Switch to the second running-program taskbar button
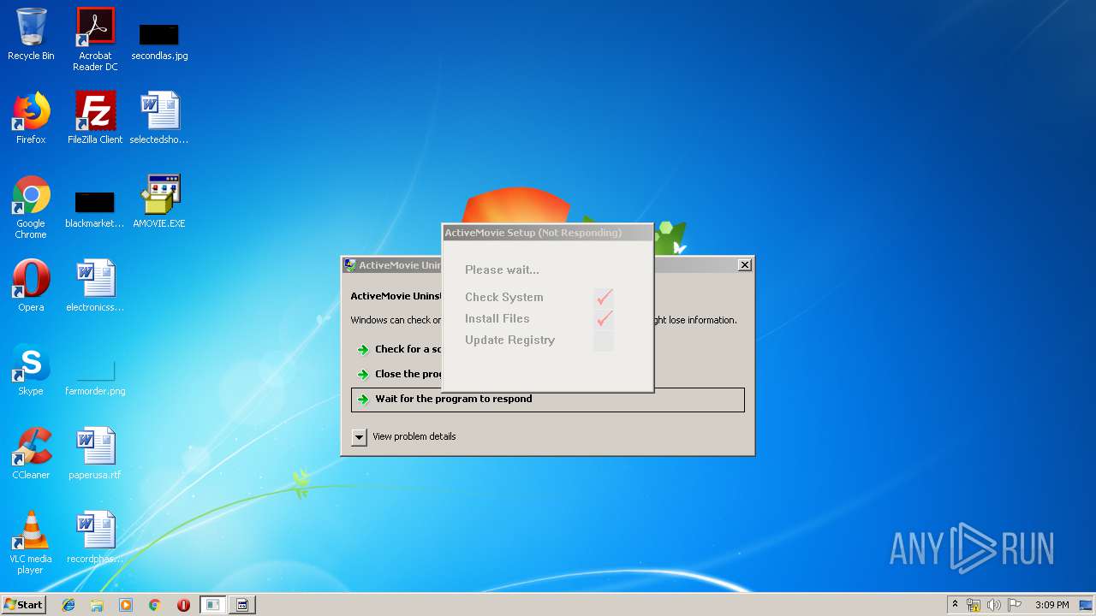The image size is (1096, 616). [x=242, y=605]
